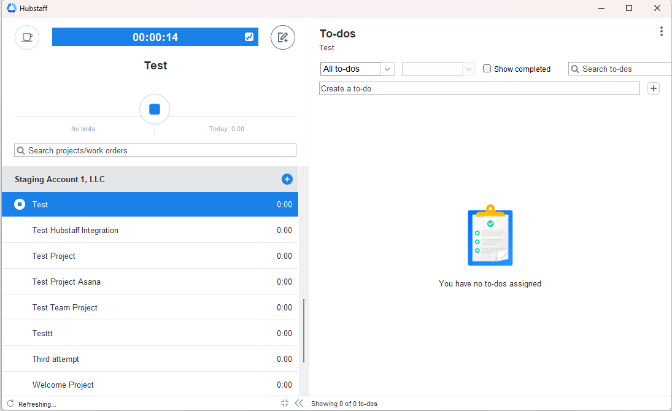The width and height of the screenshot is (672, 411).
Task: Click the magnifier icon in Search to-dos
Action: click(x=575, y=69)
